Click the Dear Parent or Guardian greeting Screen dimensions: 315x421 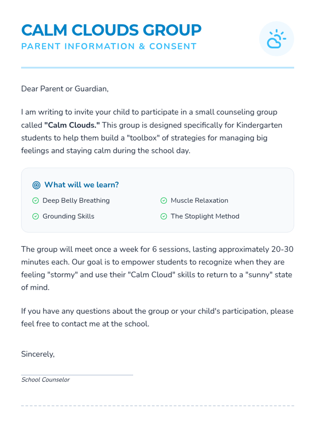coord(65,89)
